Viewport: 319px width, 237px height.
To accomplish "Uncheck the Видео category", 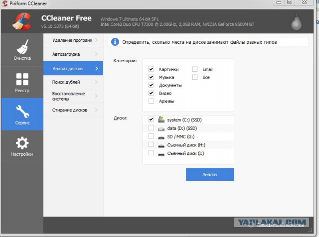I will point(151,93).
